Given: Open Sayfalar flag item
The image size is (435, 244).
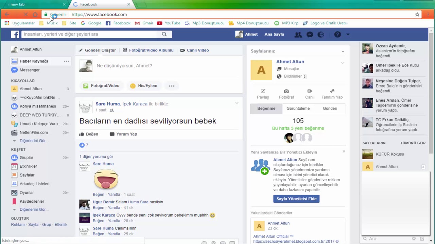Looking at the screenshot, I should pos(27,175).
